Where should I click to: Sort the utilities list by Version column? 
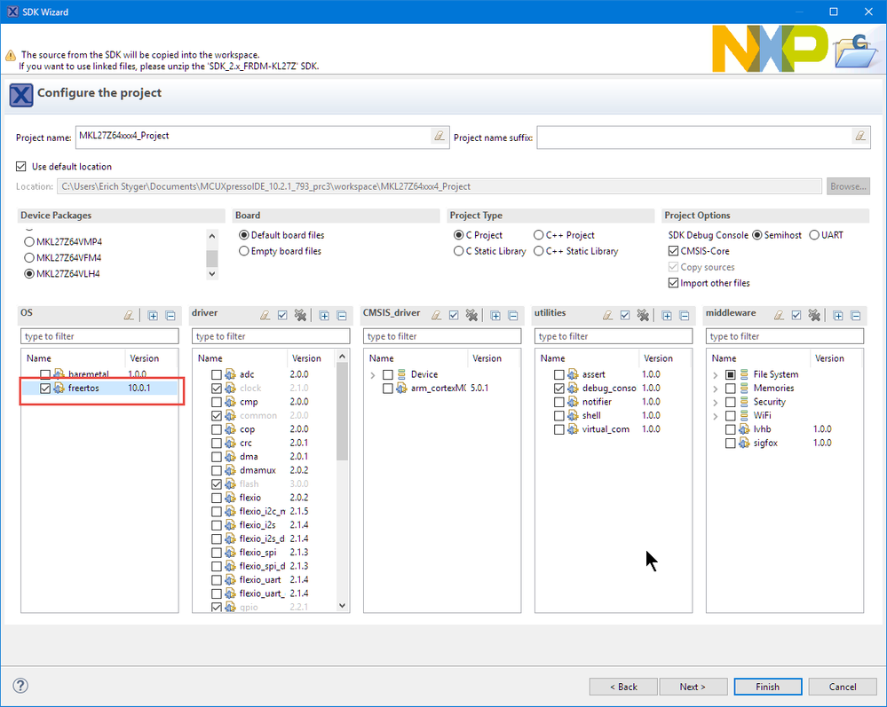point(665,358)
